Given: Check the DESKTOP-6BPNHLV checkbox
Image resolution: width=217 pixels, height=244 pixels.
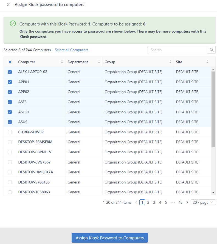Looking at the screenshot, I should click(x=10, y=152).
